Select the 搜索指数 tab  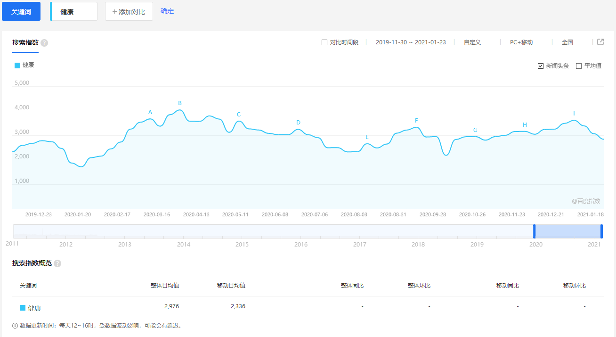click(25, 42)
